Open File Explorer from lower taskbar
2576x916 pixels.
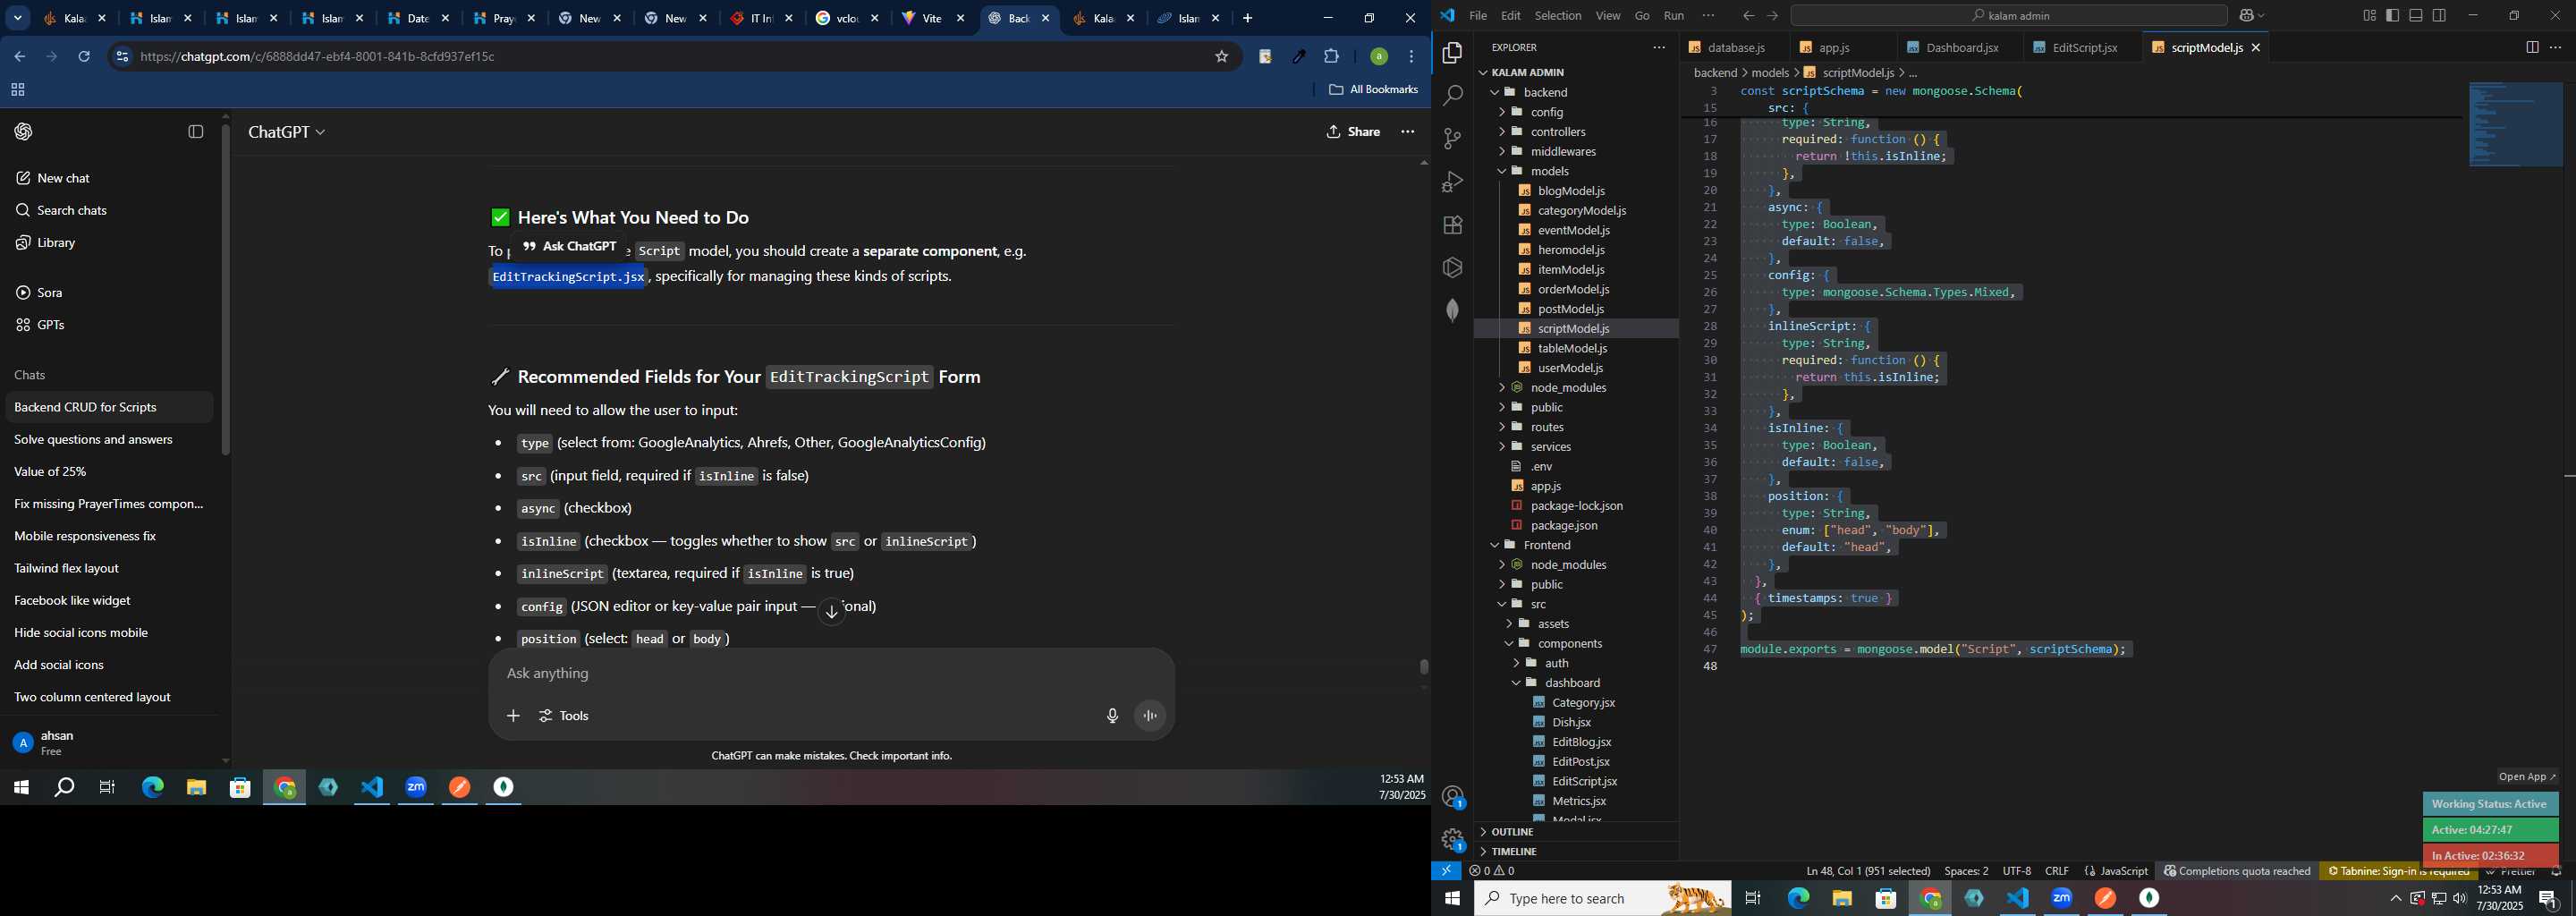1842,899
